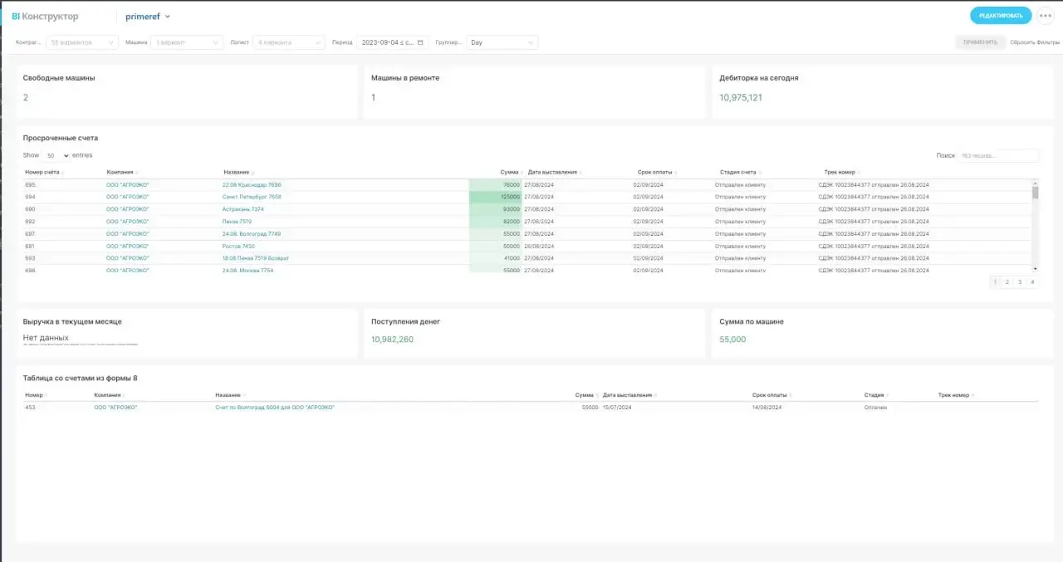
Task: Select page 1 of overdue invoices
Action: point(995,282)
